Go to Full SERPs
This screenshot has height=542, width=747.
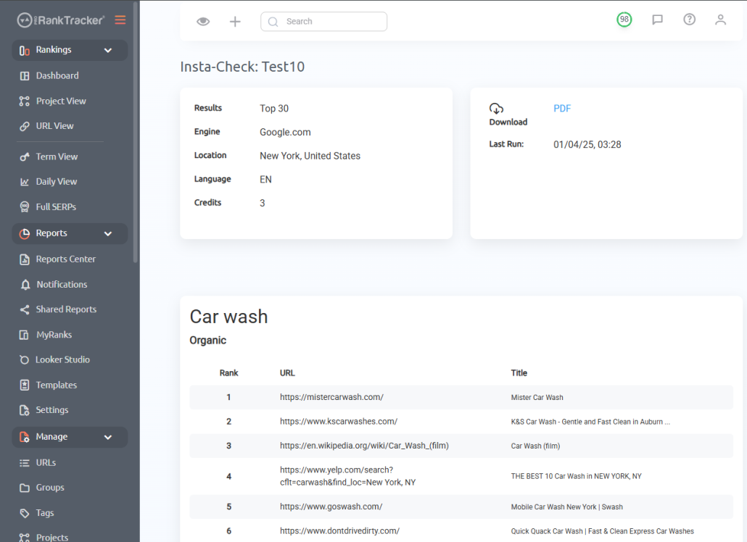(x=56, y=207)
